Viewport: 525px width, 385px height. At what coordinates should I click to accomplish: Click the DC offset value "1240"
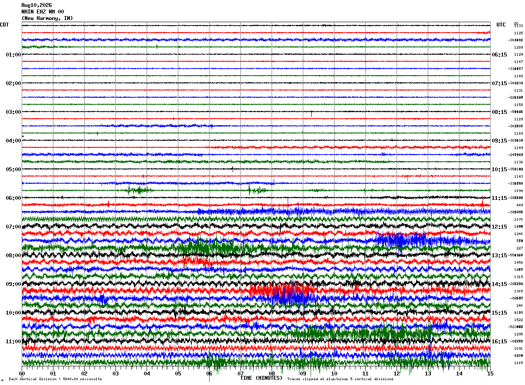(x=518, y=234)
